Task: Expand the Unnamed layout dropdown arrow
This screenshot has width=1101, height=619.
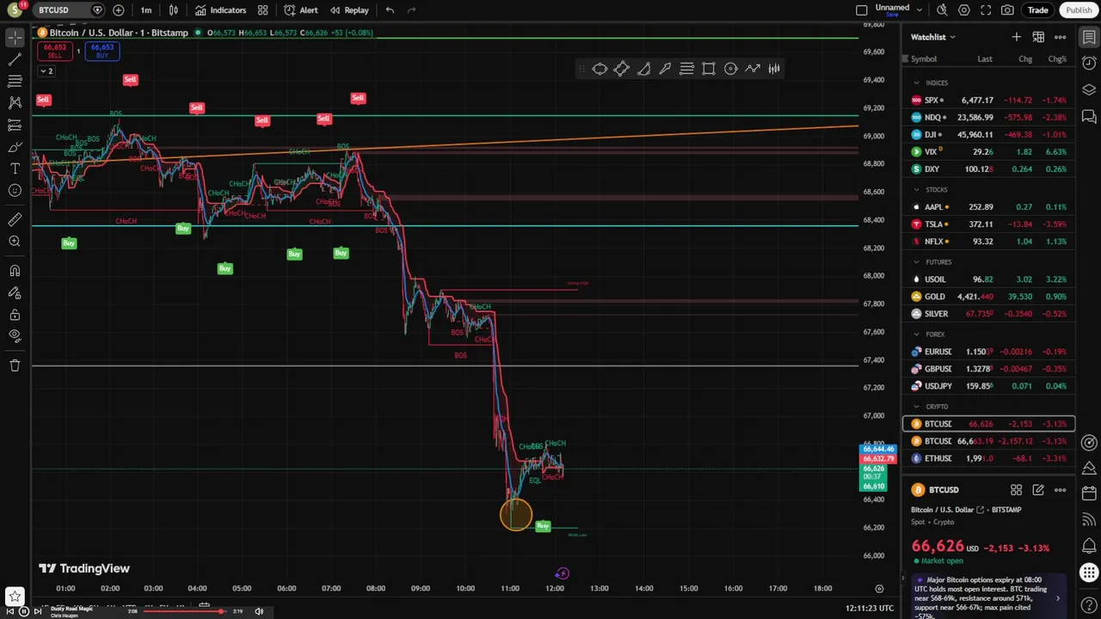Action: point(920,10)
